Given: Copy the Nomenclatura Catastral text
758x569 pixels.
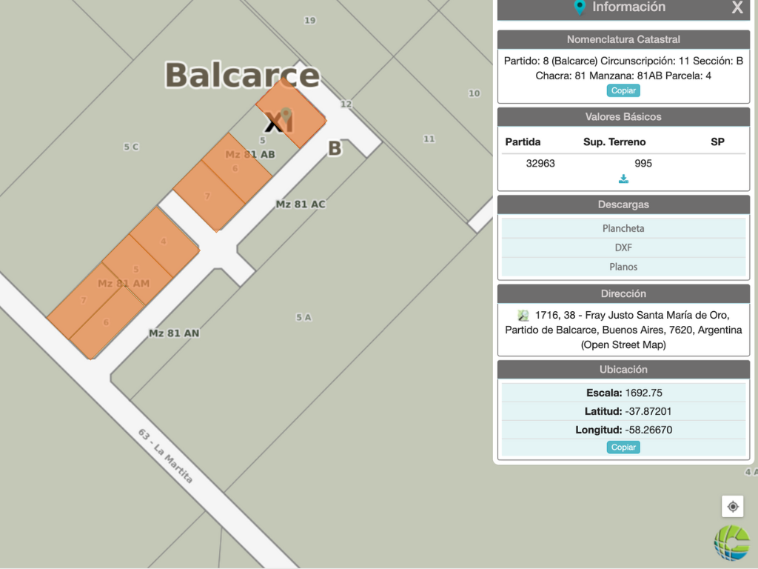Looking at the screenshot, I should (x=623, y=90).
